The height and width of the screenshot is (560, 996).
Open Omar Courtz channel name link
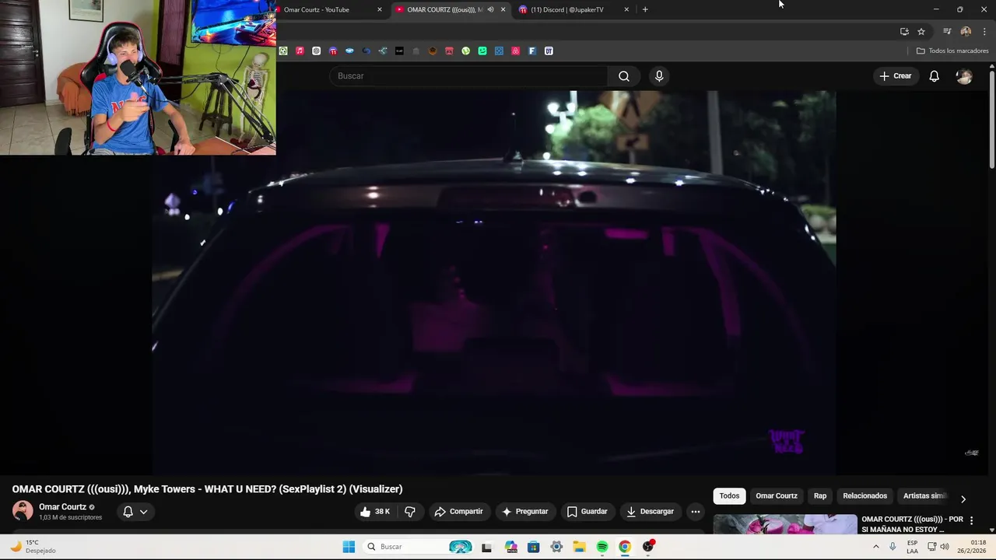pos(62,507)
